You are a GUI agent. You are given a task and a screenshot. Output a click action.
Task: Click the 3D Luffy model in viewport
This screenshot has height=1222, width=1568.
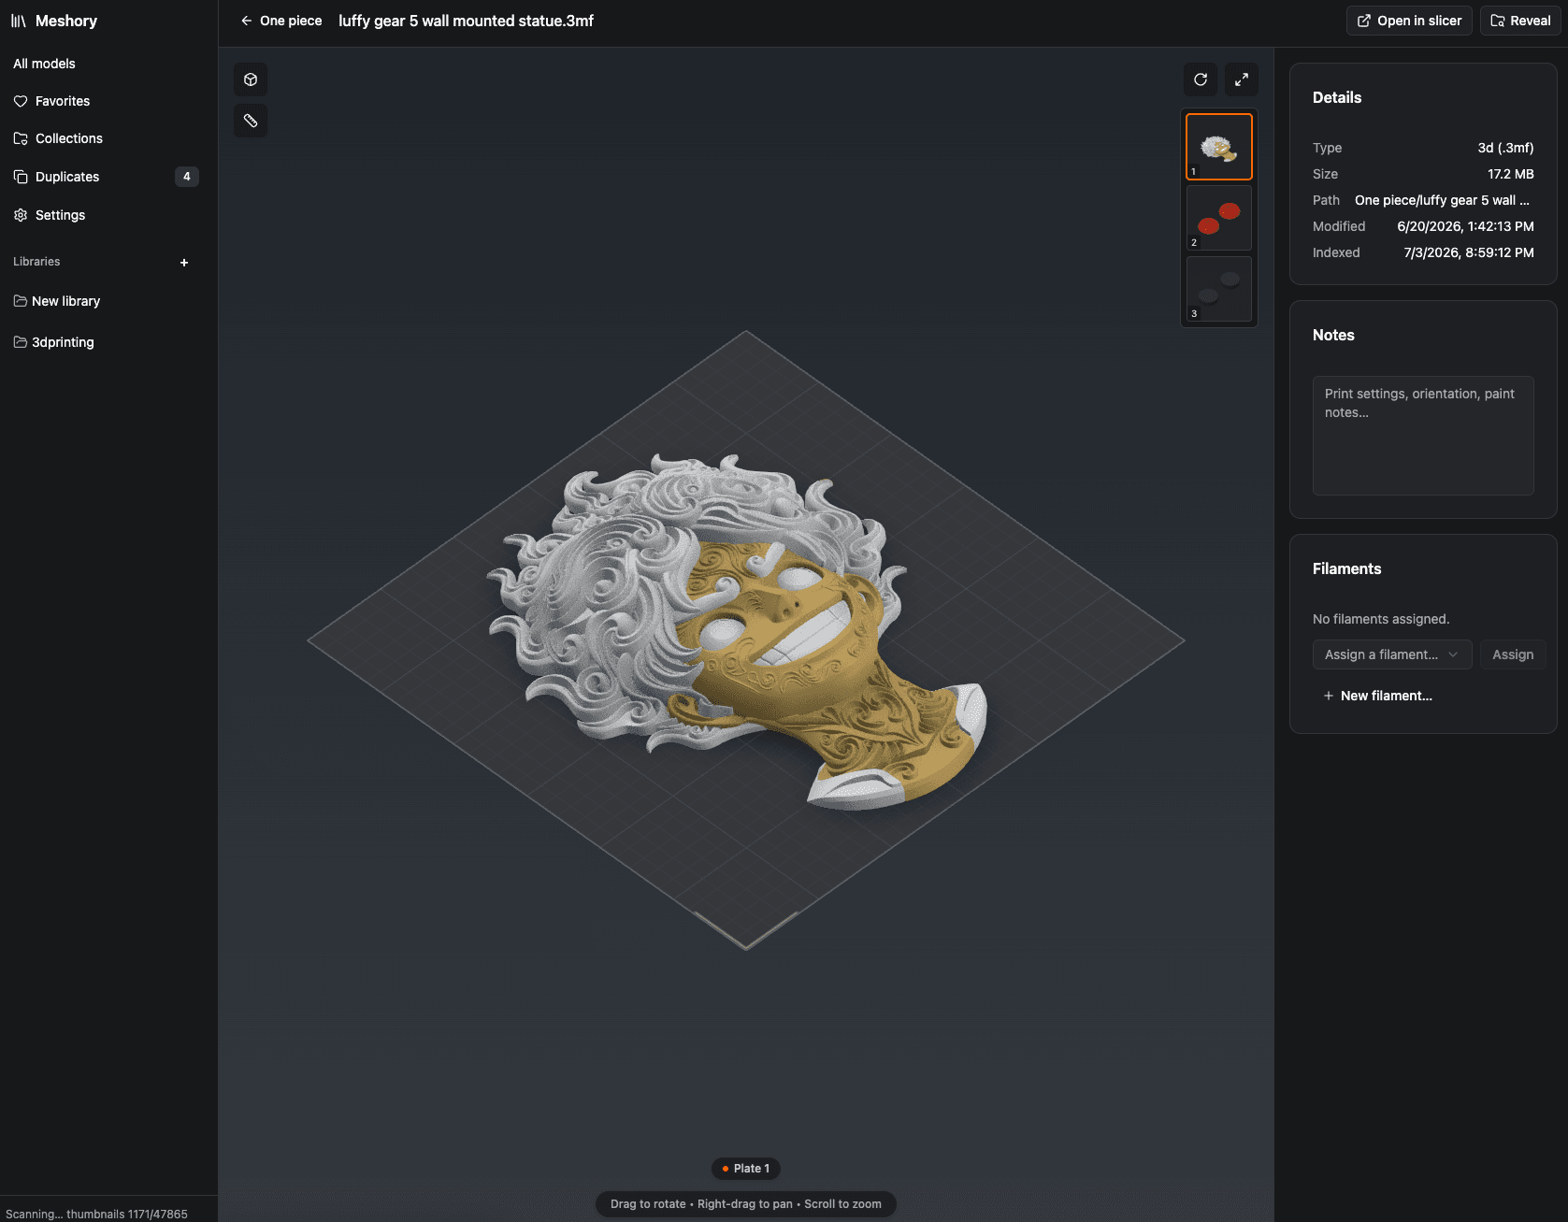[736, 630]
